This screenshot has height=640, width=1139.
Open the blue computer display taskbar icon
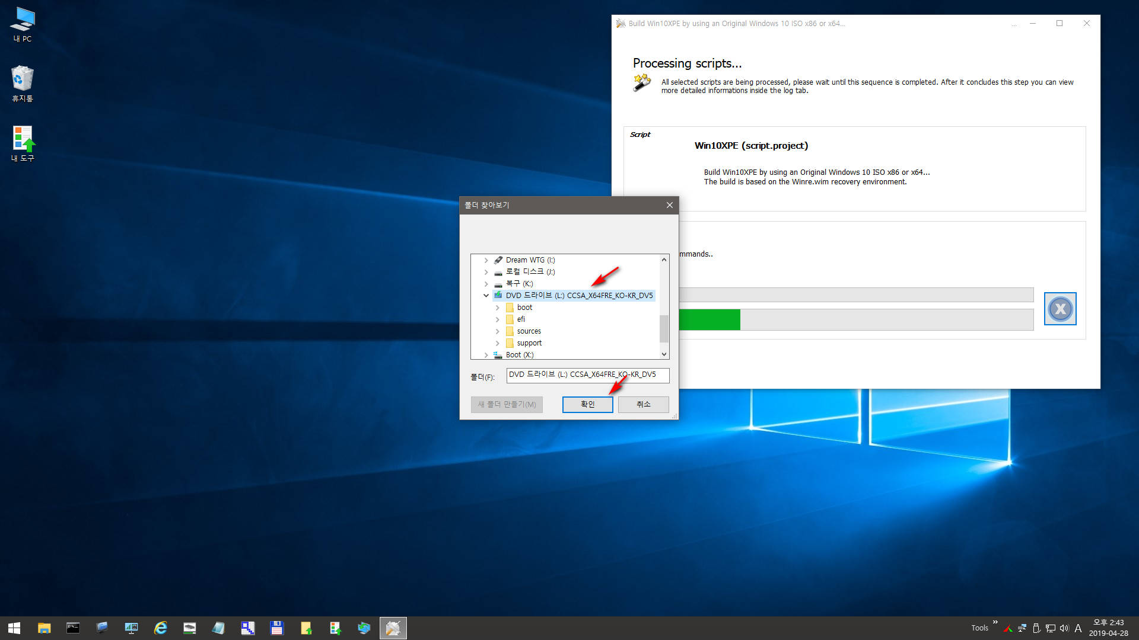tap(102, 628)
